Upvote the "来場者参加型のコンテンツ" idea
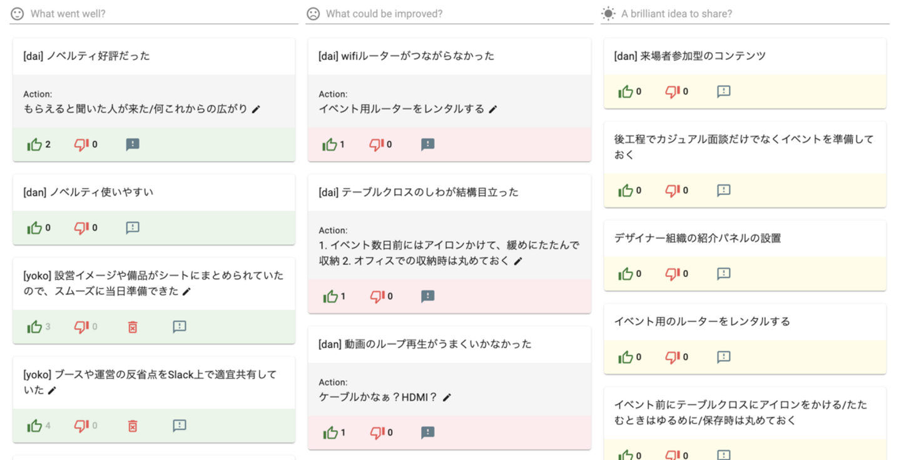Screen dimensions: 901x460 click(x=625, y=92)
